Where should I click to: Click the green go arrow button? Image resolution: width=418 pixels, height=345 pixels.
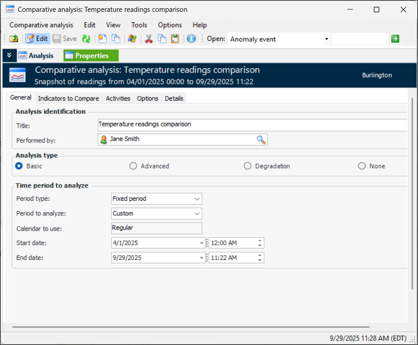(395, 39)
